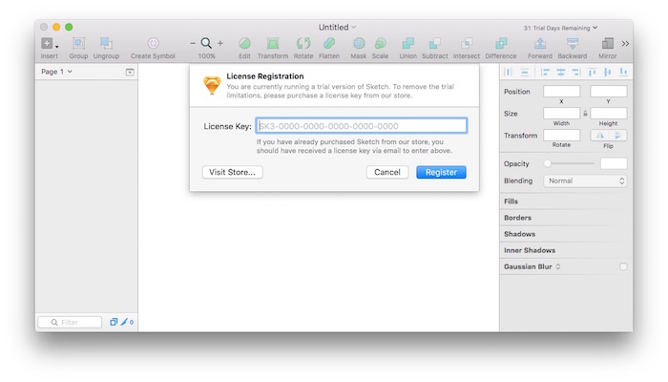
Task: Toggle the slices filter pen icon
Action: [124, 322]
